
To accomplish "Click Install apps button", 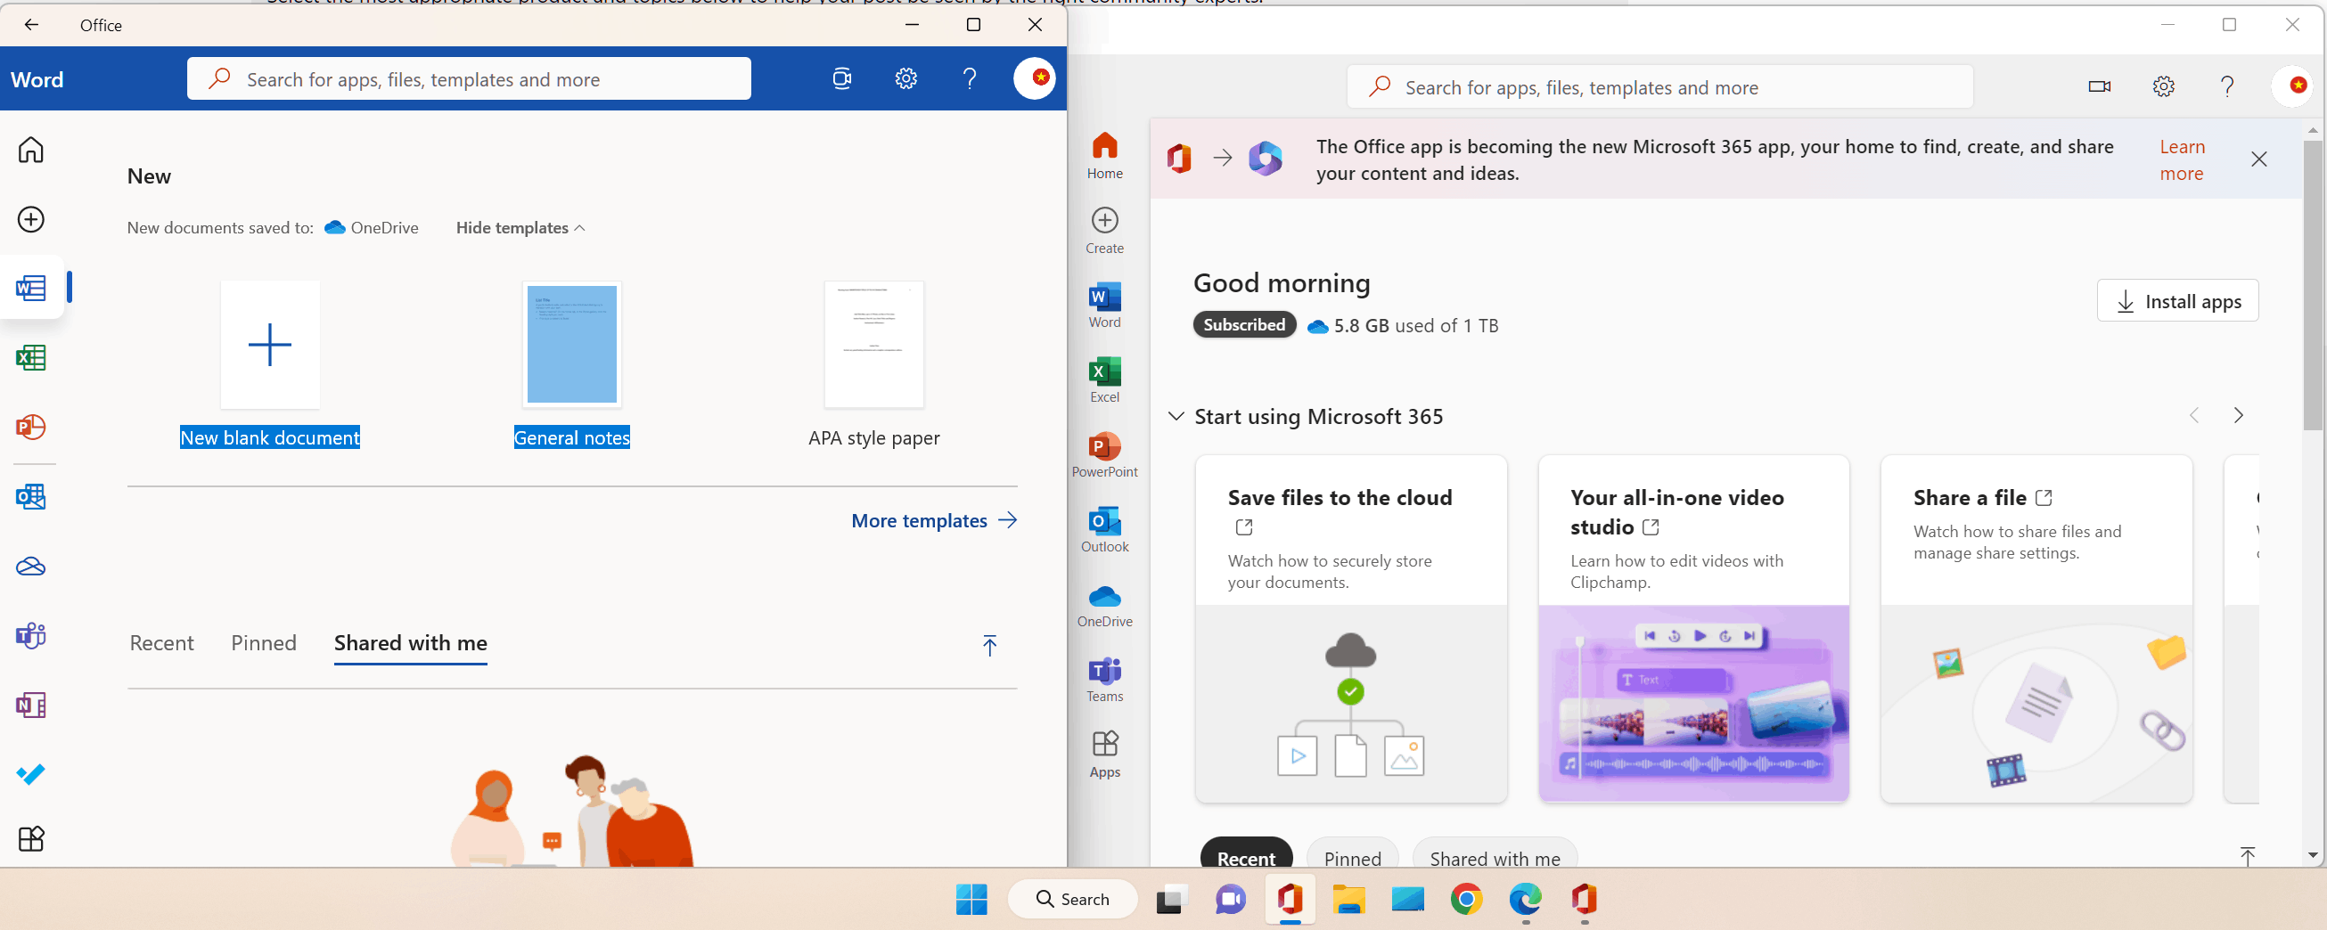I will coord(2178,301).
